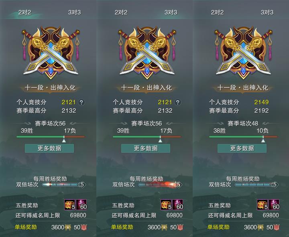This screenshot has height=237, width=289.
Task: Tap treasure chest reward icon in right panel
Action: [x=263, y=205]
